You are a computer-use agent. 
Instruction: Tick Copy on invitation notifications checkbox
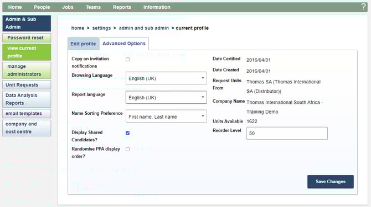tap(127, 60)
